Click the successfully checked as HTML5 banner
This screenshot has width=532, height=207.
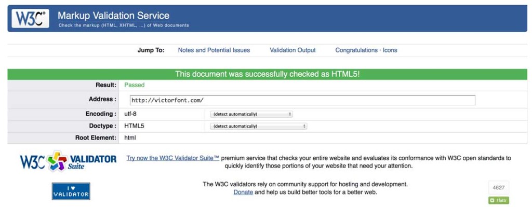(268, 74)
